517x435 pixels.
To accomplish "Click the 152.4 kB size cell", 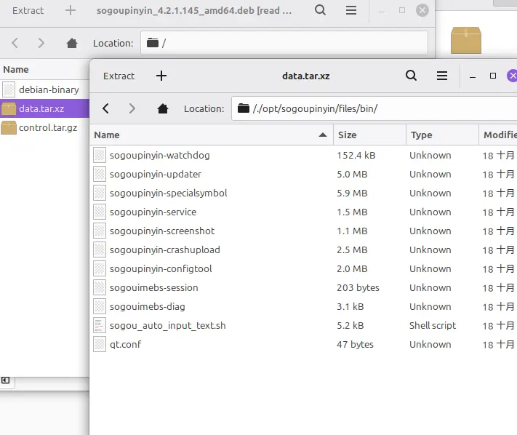I will tap(356, 156).
